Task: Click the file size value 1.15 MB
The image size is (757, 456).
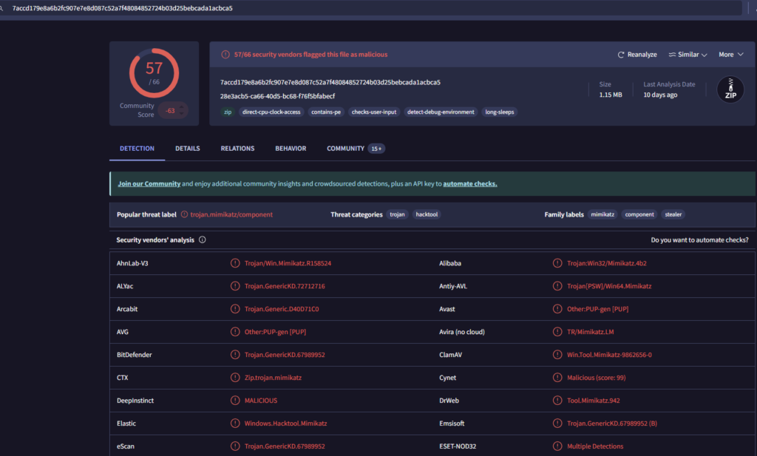Action: pyautogui.click(x=611, y=95)
